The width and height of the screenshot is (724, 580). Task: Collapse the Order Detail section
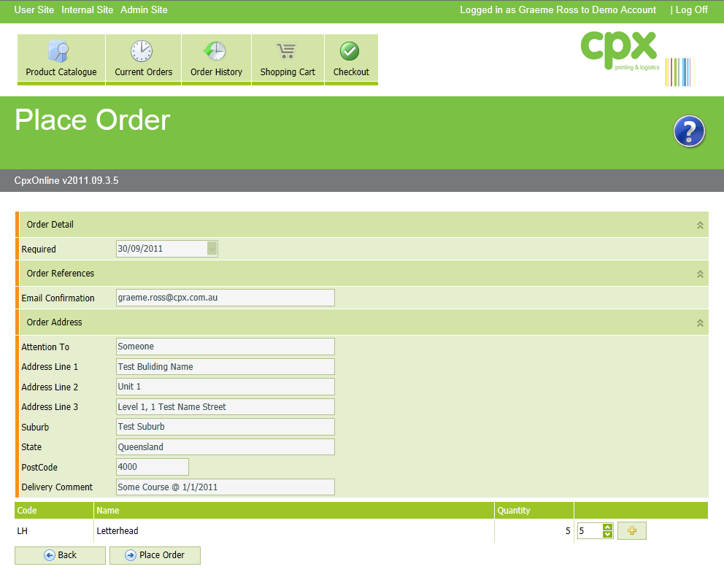pyautogui.click(x=700, y=225)
